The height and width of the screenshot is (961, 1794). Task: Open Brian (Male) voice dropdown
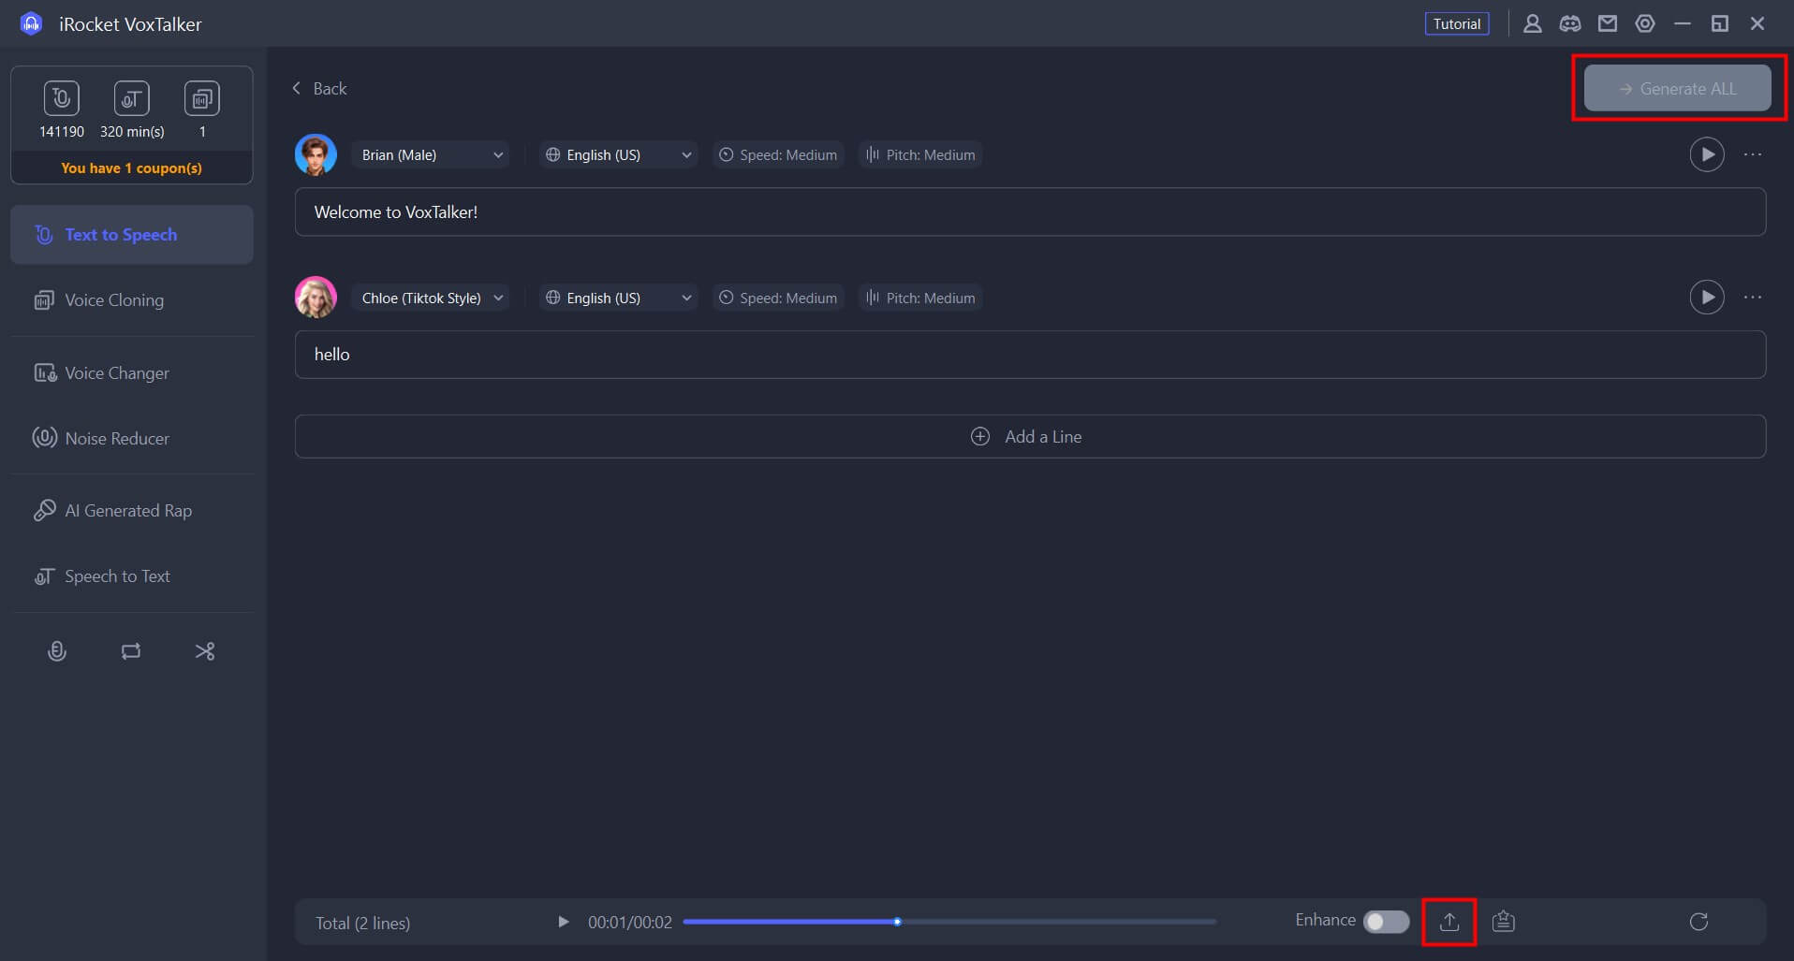coord(431,155)
